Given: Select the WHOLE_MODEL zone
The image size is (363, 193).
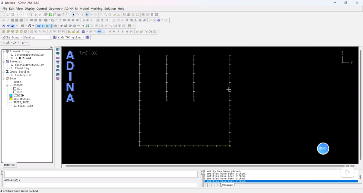Looking at the screenshot, I should (22, 102).
